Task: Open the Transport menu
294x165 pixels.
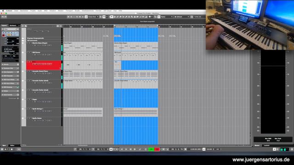Action: (69, 11)
